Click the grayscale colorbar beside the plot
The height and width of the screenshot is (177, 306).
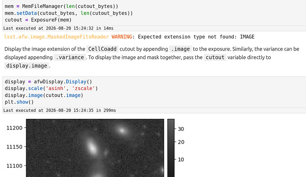click(171, 148)
